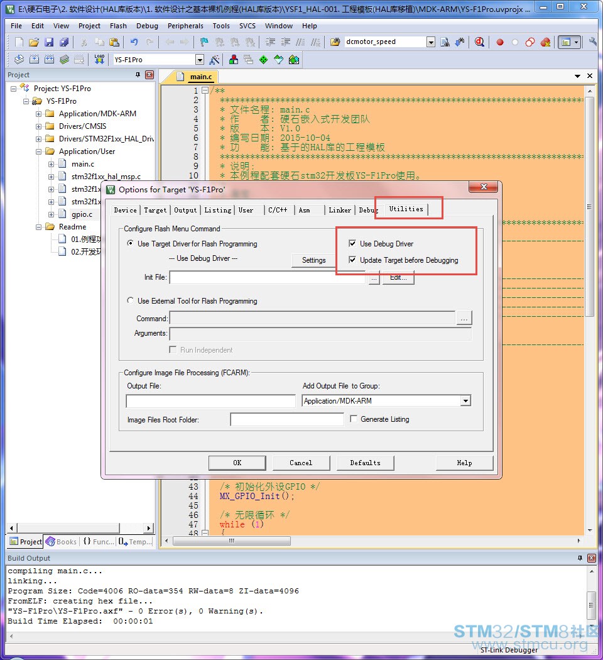Screen dimensions: 603x660
Task: Click Init File browse button
Action: click(374, 277)
